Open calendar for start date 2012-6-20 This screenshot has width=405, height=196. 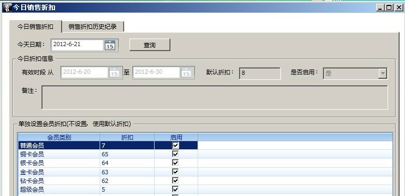pyautogui.click(x=114, y=73)
